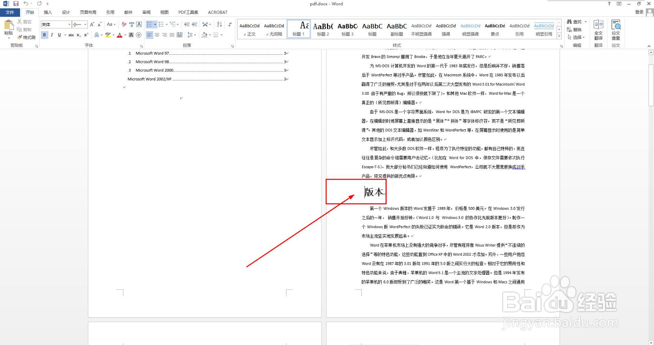Click the vertical scrollbar thumb
Screen dimensions: 654x345
651,85
